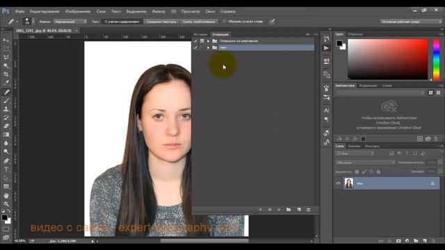445x250 pixels.
Task: Switch to the Каналы tab
Action: [354, 147]
